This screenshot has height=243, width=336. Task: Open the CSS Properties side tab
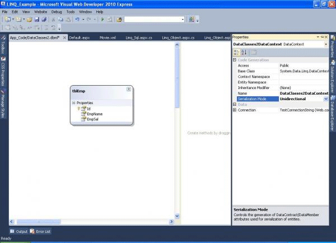coord(3,71)
